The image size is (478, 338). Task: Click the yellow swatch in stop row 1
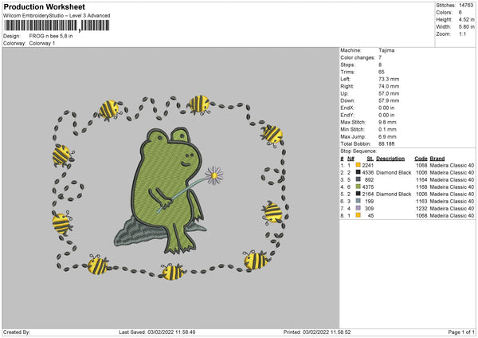(x=358, y=165)
